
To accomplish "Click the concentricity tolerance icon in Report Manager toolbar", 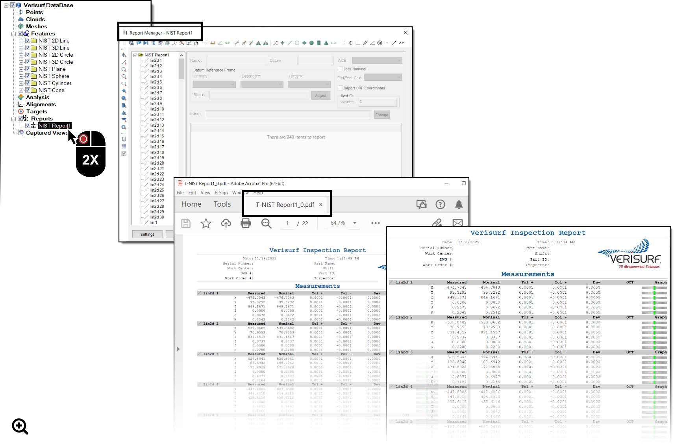I will coord(380,43).
